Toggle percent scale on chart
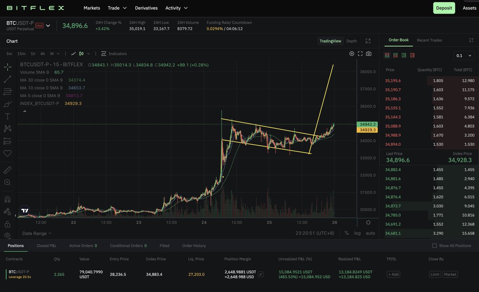 click(346, 233)
